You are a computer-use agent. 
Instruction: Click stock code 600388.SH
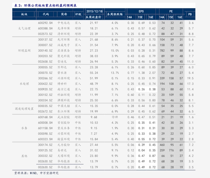(x=45, y=28)
